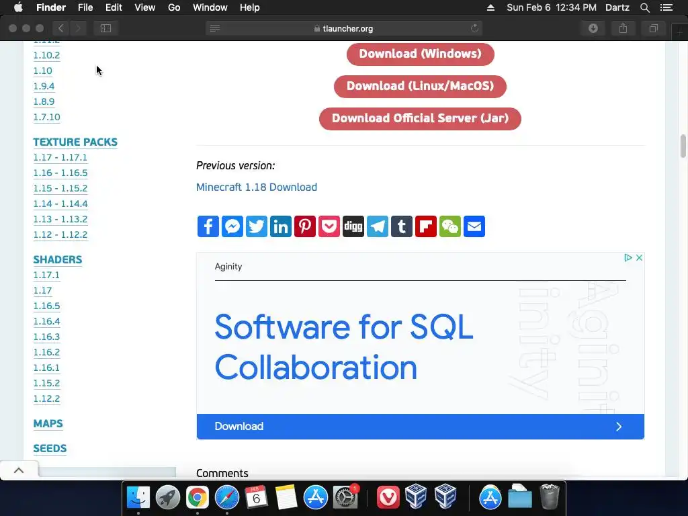This screenshot has width=688, height=516.
Task: Show Safari downloads
Action: (593, 28)
